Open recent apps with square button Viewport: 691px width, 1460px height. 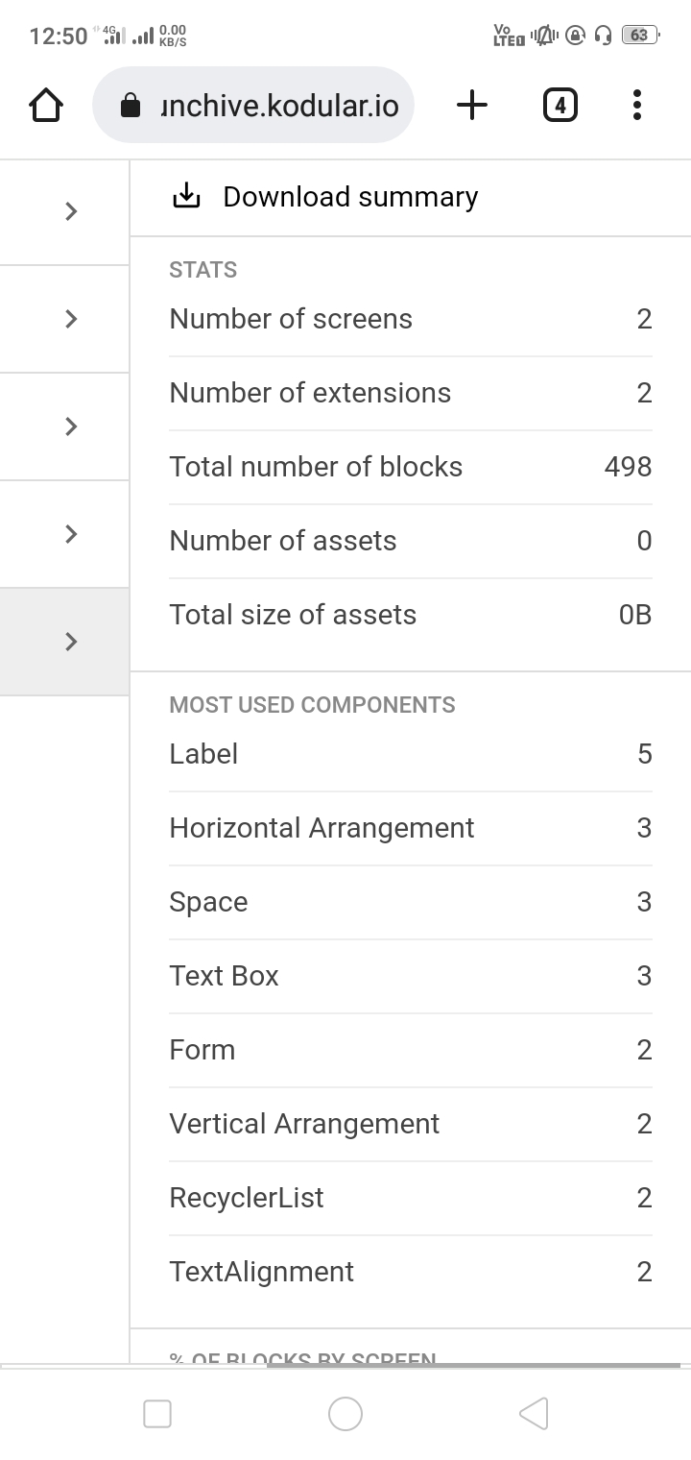click(157, 1414)
